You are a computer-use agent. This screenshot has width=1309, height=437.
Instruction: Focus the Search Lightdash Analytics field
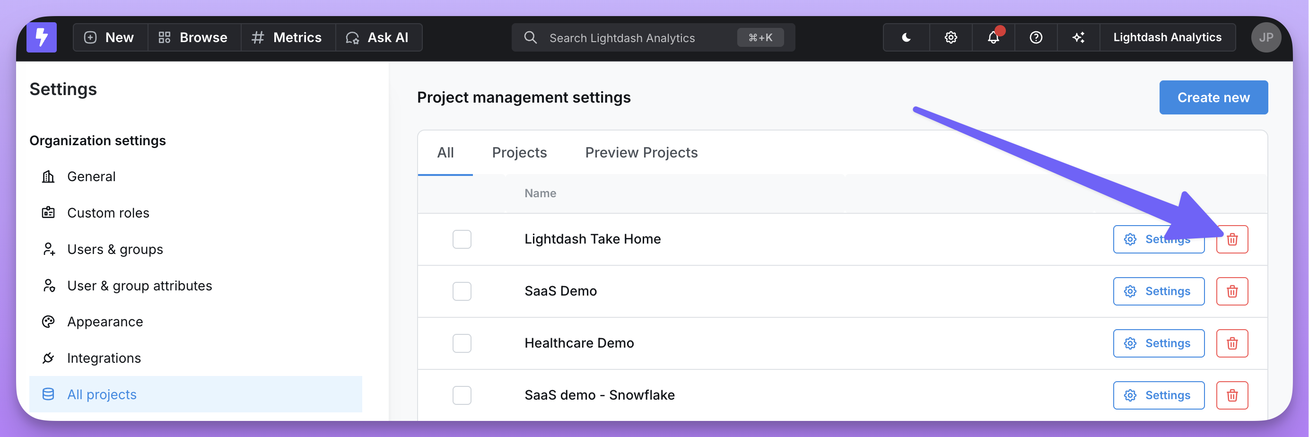click(635, 38)
